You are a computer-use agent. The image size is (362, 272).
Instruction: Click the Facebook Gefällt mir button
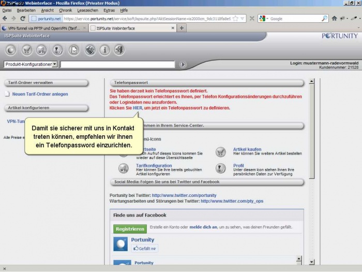pos(145,248)
